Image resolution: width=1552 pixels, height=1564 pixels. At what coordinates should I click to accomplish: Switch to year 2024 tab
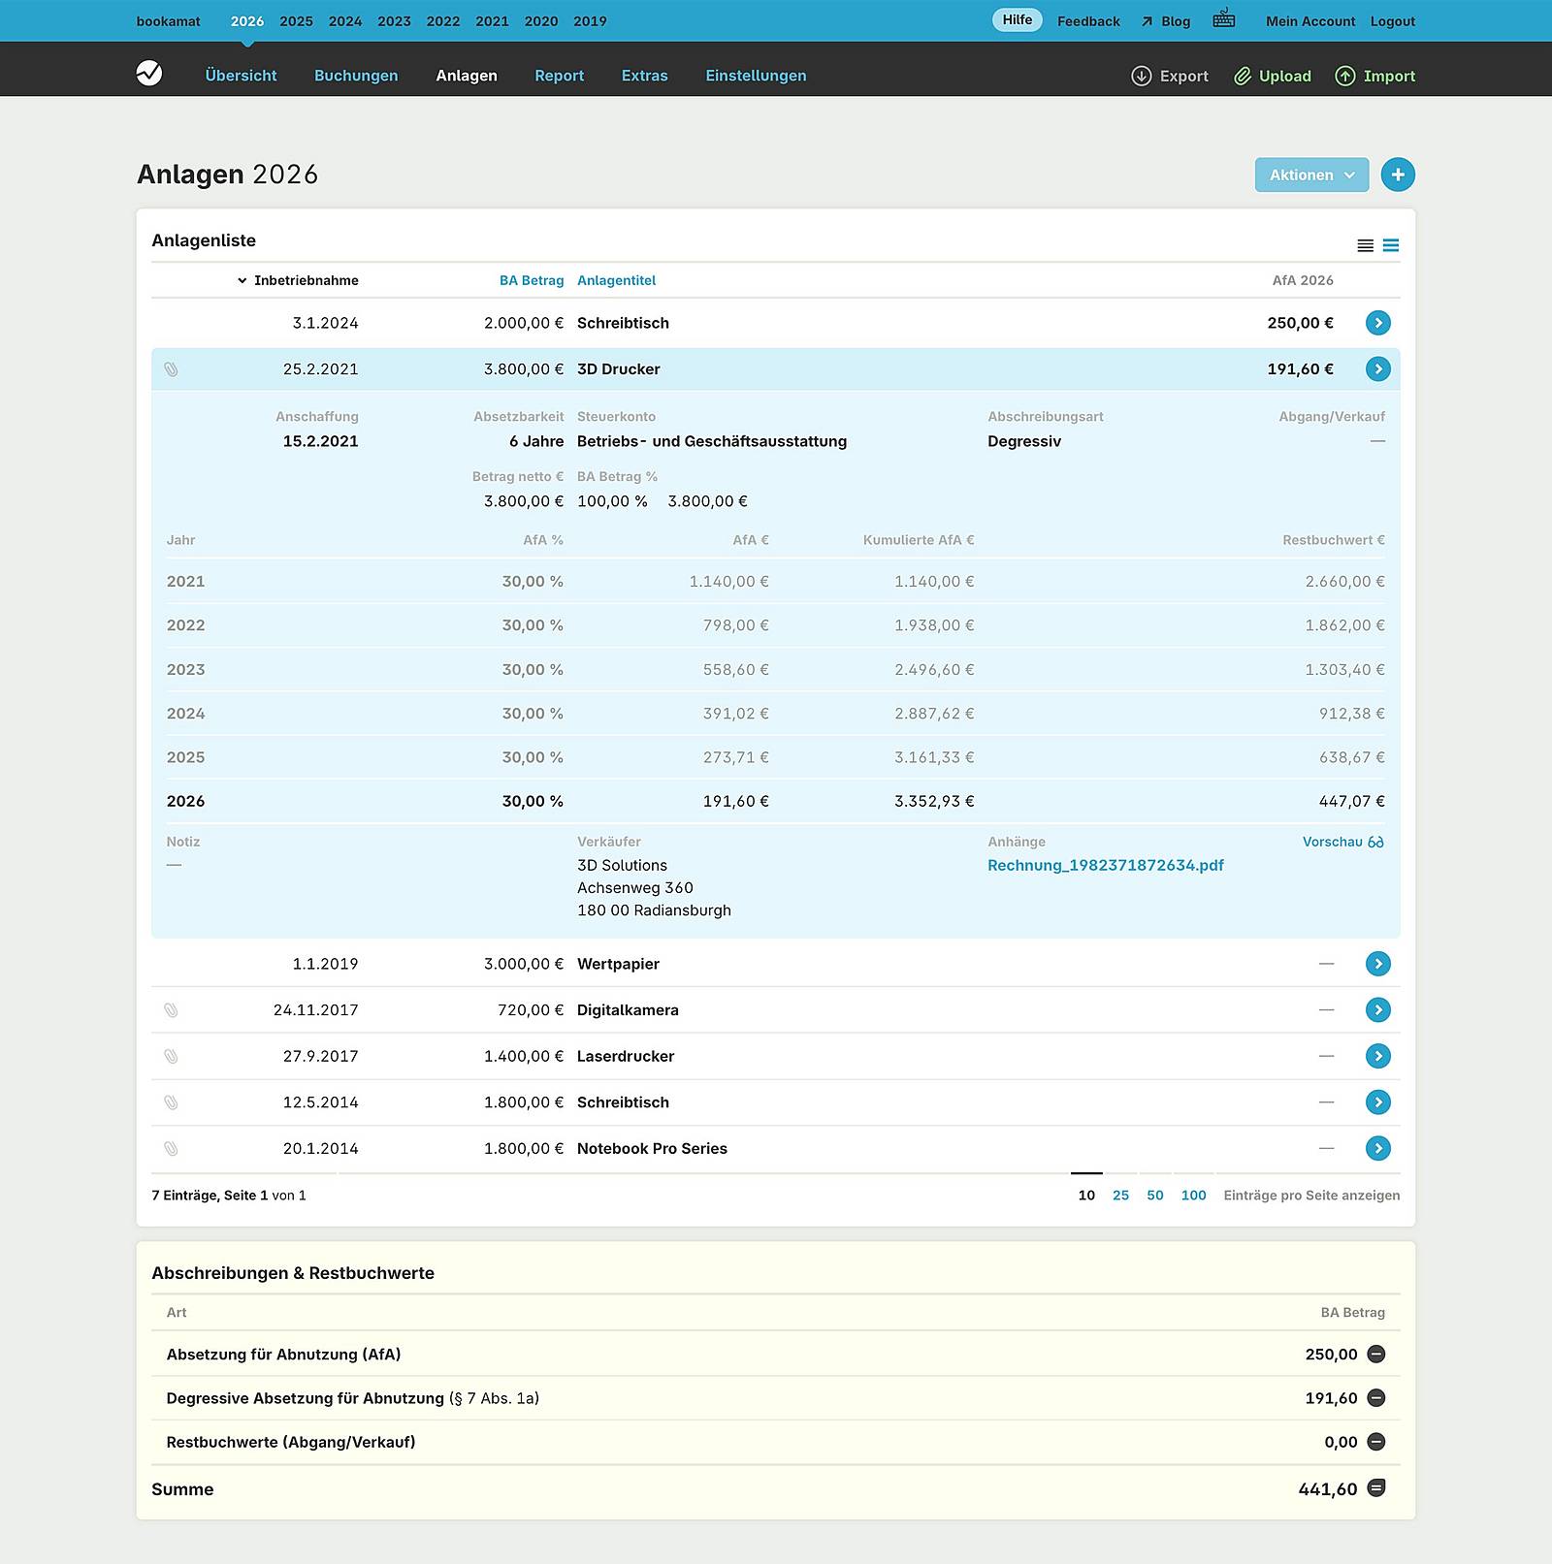point(345,21)
